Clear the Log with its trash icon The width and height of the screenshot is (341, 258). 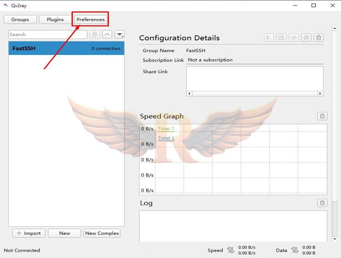pyautogui.click(x=322, y=203)
